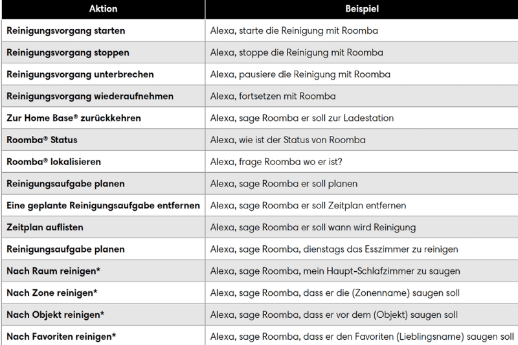Image resolution: width=518 pixels, height=345 pixels.
Task: Select the "Reinigungsvorgang wiederaufnehmen" action cell
Action: tap(90, 96)
